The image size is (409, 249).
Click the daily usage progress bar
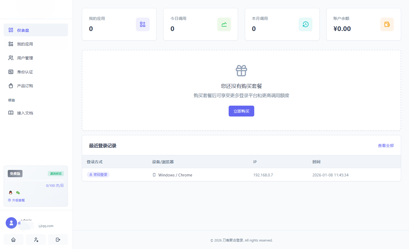pos(36,180)
